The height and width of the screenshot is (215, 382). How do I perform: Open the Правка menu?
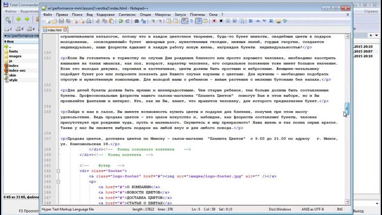(x=62, y=14)
